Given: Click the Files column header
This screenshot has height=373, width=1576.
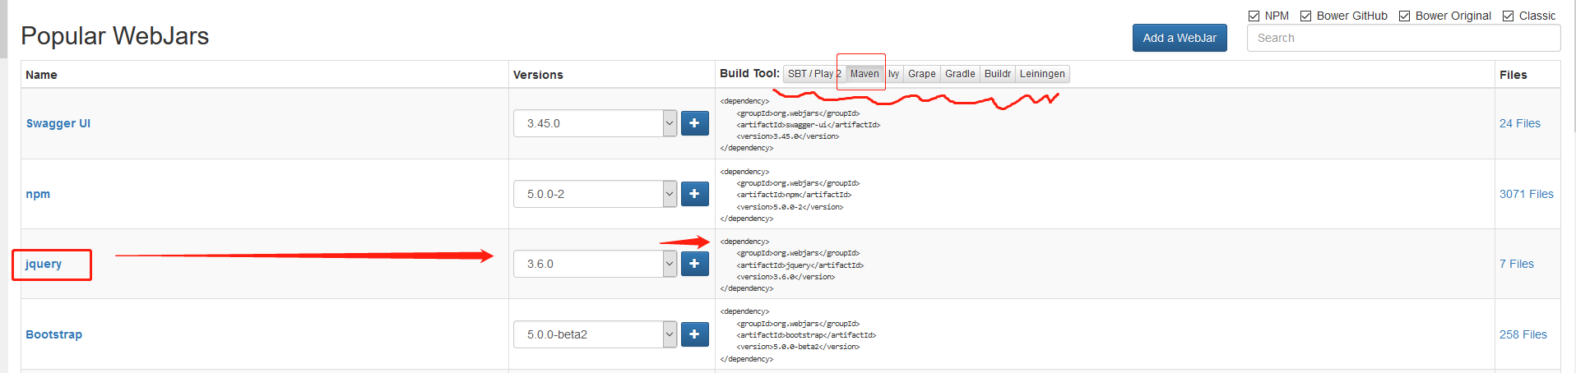Looking at the screenshot, I should [1513, 75].
